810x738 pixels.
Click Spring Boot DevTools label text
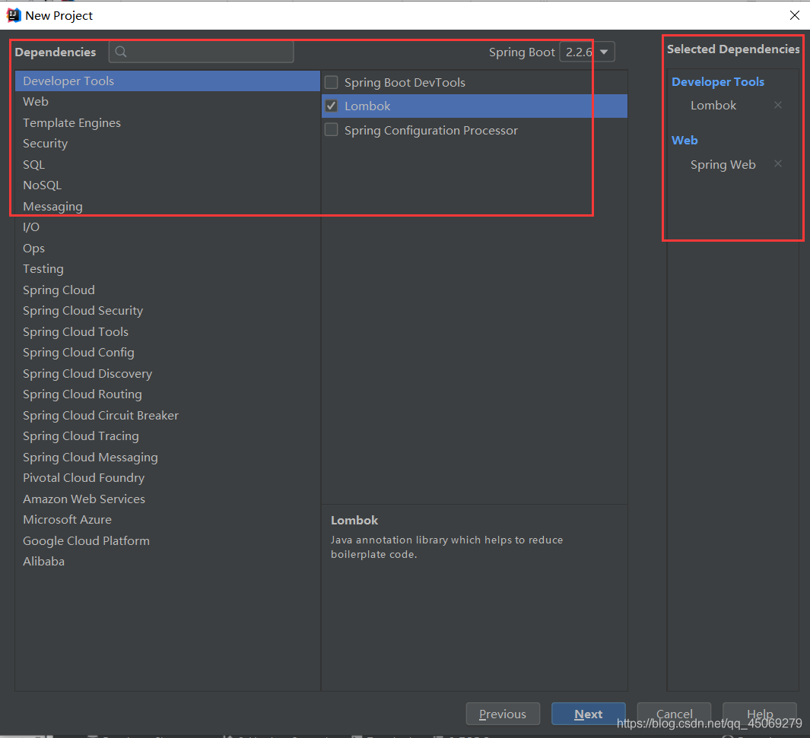[x=405, y=83]
